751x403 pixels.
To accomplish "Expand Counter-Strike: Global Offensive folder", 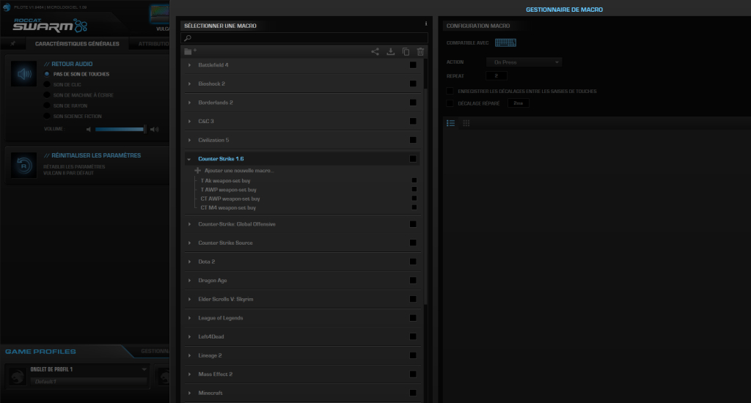I will (x=190, y=224).
